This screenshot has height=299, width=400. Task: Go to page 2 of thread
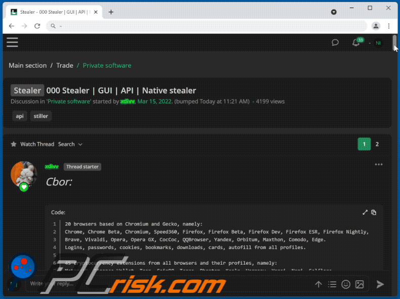tap(377, 144)
